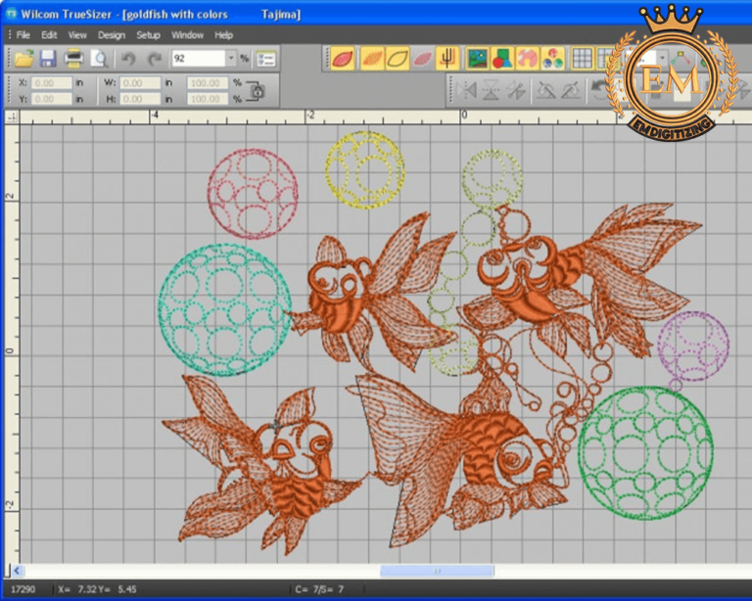Print the design with the printer icon
This screenshot has width=752, height=601.
(x=73, y=59)
